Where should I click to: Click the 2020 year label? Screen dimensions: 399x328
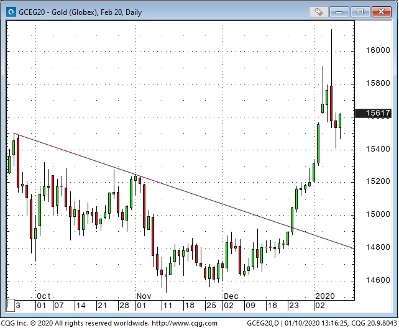click(x=325, y=296)
